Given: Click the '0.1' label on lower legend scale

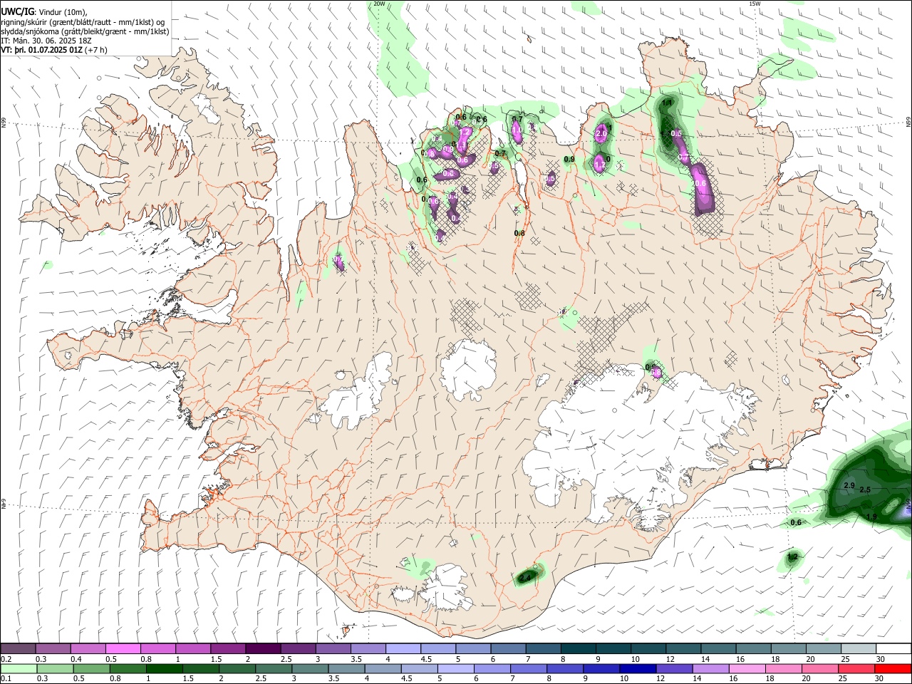Looking at the screenshot, I should pos(6,679).
